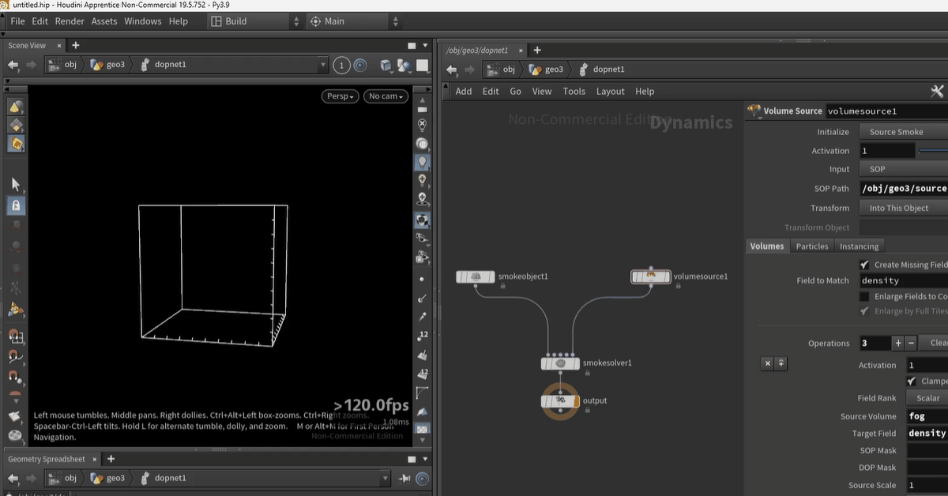Click the Volume Source node type icon
The height and width of the screenshot is (496, 948).
(x=754, y=111)
